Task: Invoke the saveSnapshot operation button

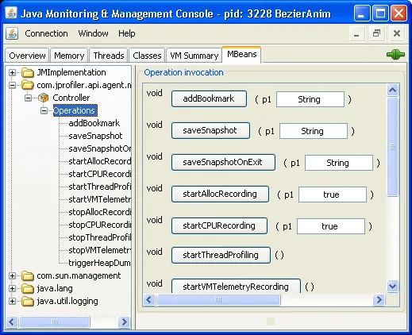Action: (x=210, y=131)
